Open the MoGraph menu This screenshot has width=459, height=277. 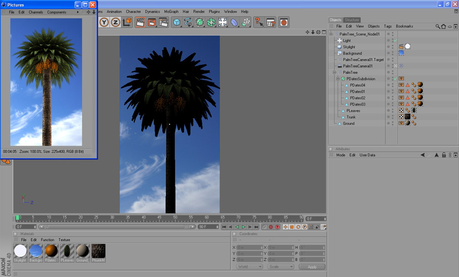click(x=171, y=12)
